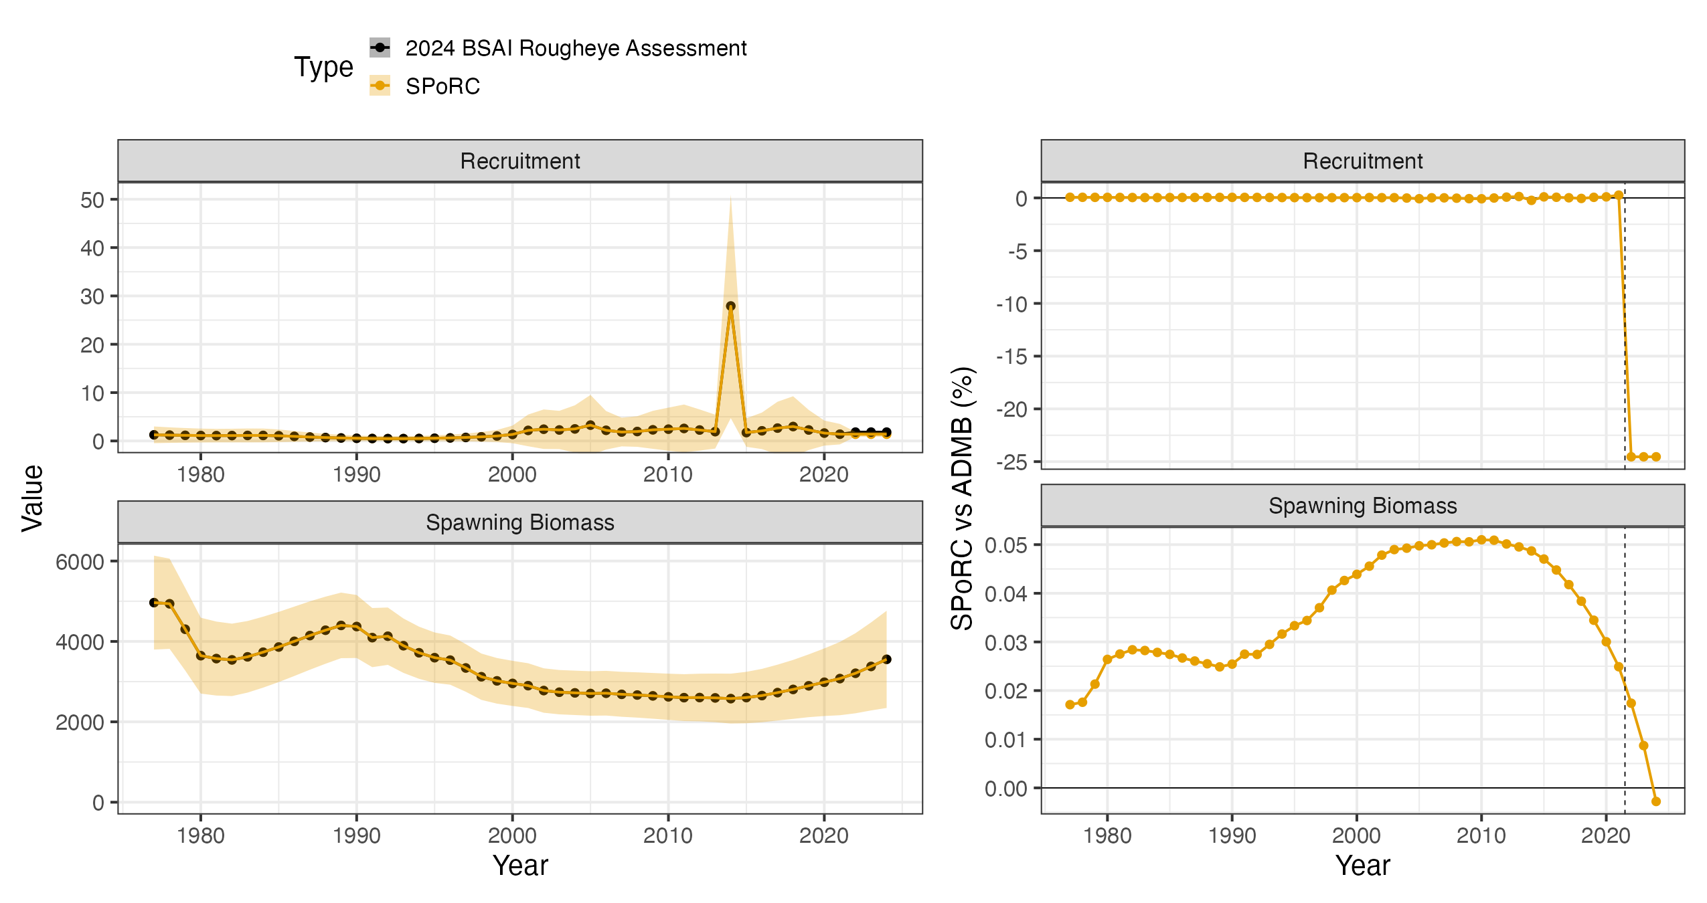Select the right Spawning Biomass panel header
1707x903 pixels.
1362,506
